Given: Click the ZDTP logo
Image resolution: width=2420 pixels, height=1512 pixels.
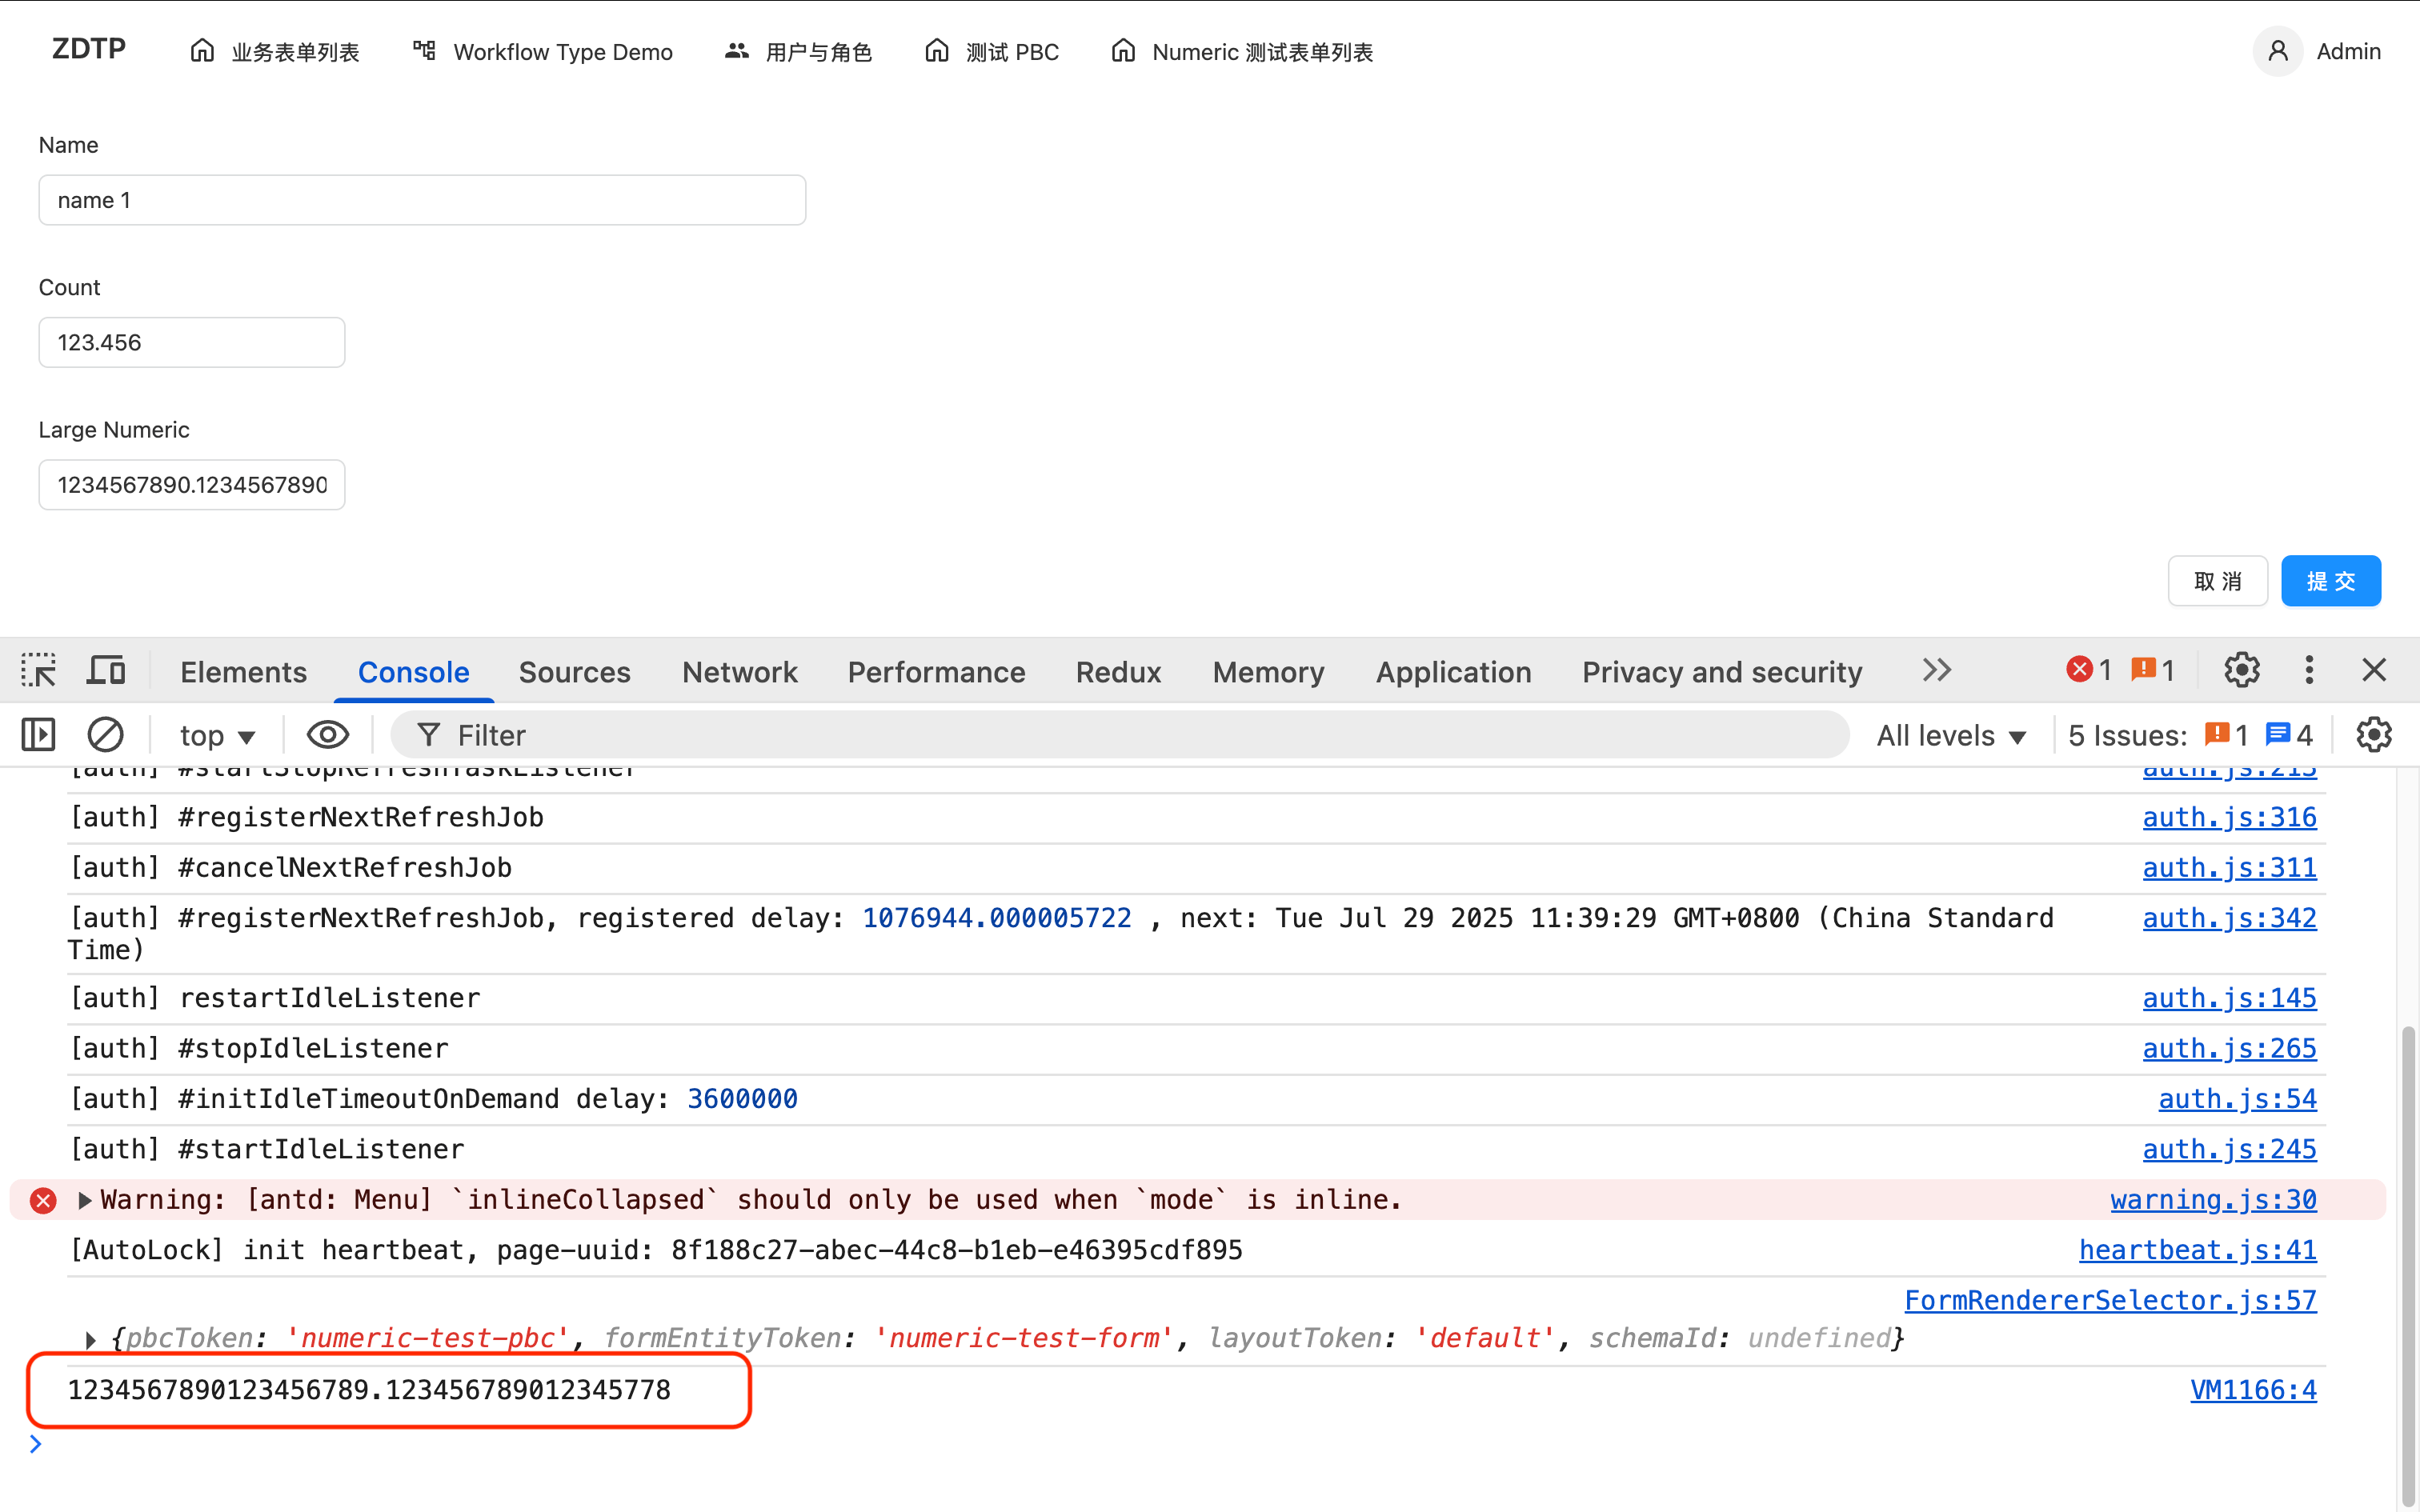Looking at the screenshot, I should click(x=89, y=49).
